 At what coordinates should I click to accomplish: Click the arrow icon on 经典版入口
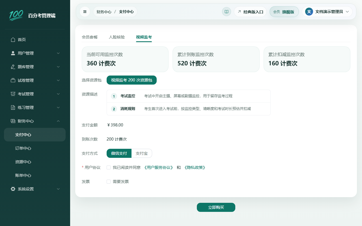tap(239, 12)
